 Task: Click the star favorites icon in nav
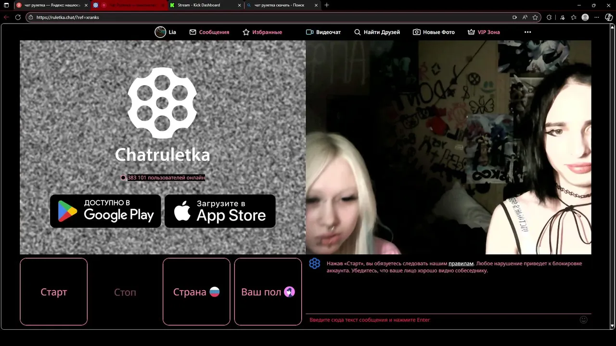point(246,32)
